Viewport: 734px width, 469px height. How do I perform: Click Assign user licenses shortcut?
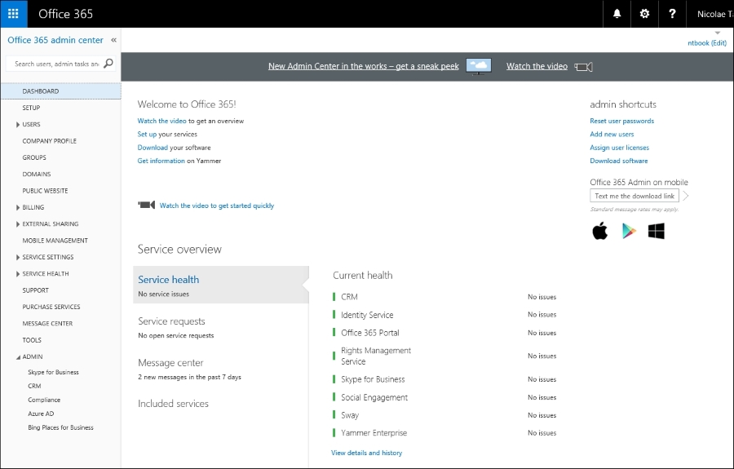(619, 148)
